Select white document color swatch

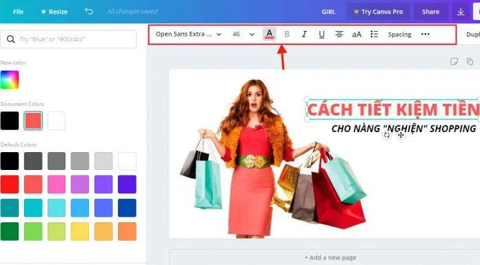click(57, 120)
